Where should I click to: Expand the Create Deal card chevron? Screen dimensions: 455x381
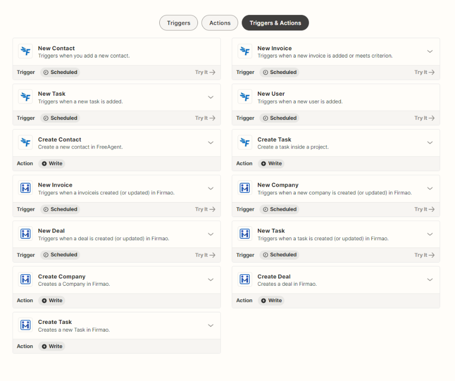(x=430, y=280)
